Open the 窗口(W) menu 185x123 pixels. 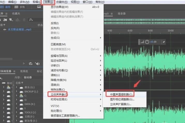[x=87, y=2]
